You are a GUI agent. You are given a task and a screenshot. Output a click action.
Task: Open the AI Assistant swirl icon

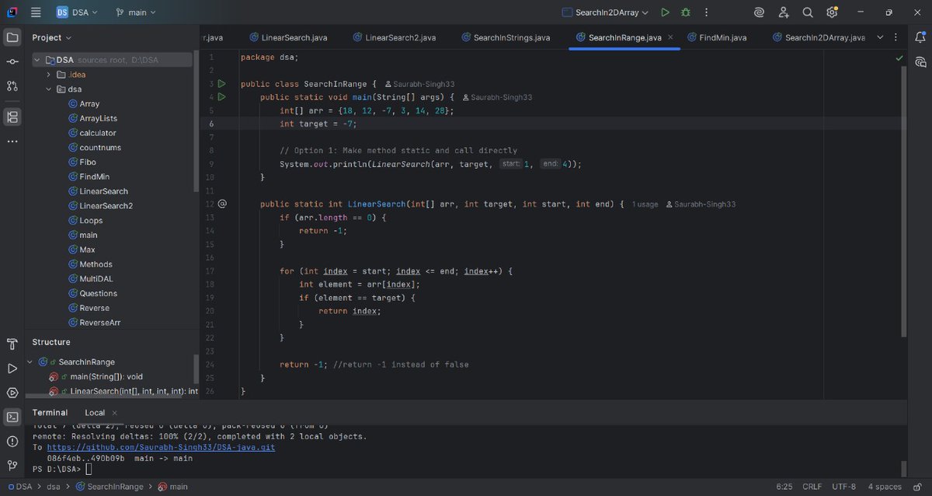click(759, 12)
